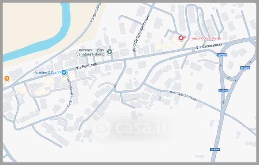Click the SS90bis shield near Via Croce Rossa
Image resolution: width=259 pixels, height=165 pixels.
pos(221,55)
